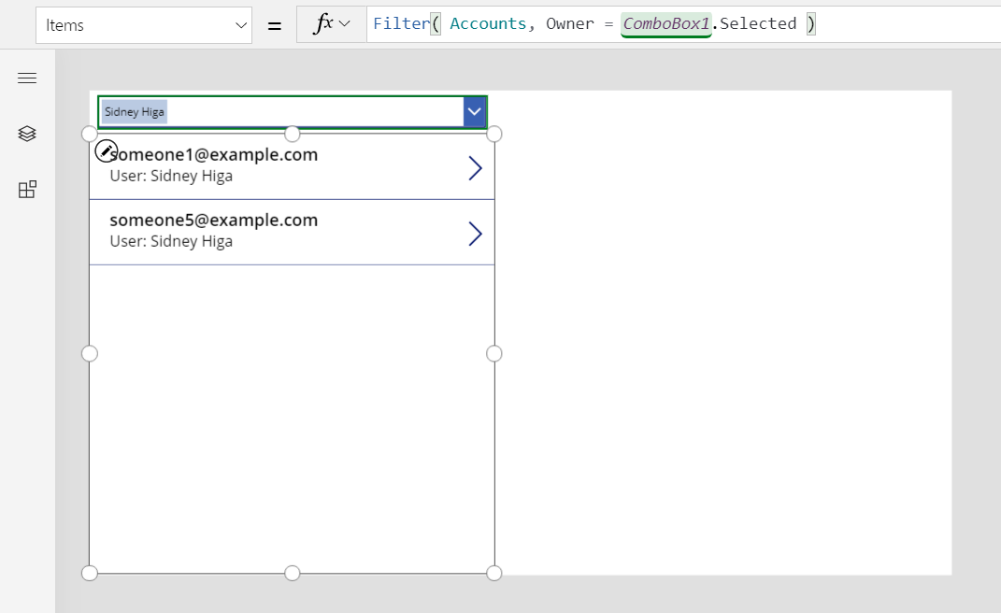
Task: Expand the fx formula options chevron
Action: pyautogui.click(x=345, y=23)
